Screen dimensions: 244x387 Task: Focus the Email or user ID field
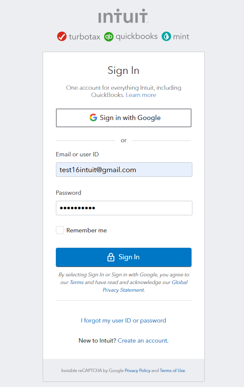coord(124,170)
